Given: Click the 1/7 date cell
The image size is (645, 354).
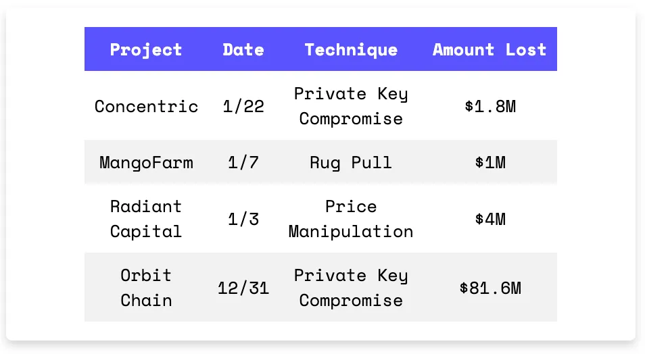Looking at the screenshot, I should (x=243, y=162).
